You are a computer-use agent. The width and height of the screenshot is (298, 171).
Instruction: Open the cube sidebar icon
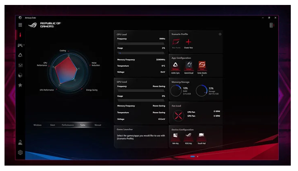(x=20, y=75)
